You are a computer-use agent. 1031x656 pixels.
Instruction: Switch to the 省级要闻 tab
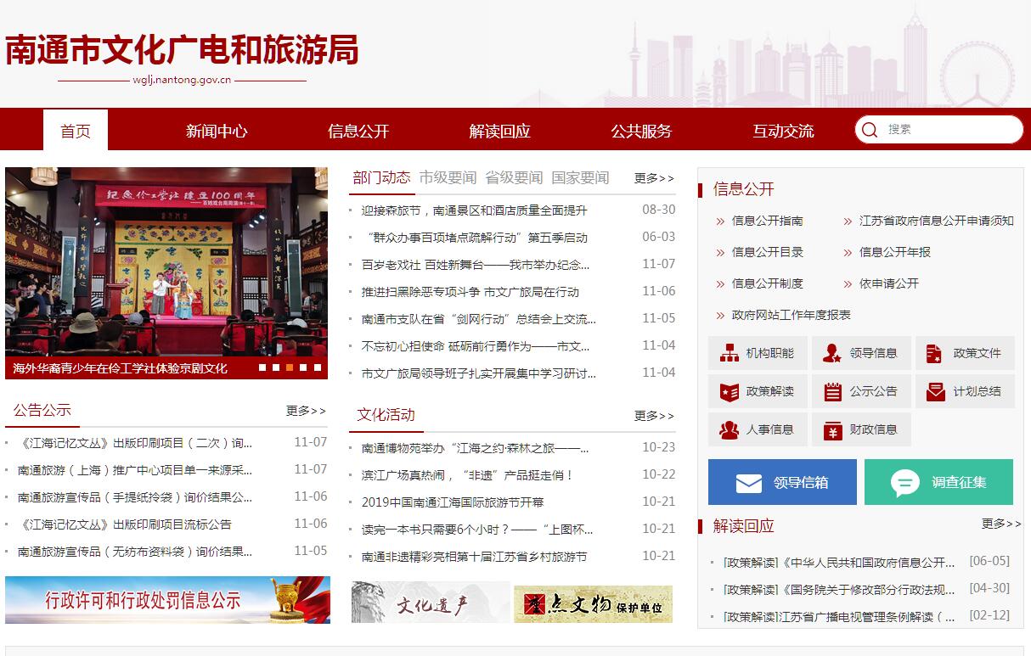tap(514, 177)
